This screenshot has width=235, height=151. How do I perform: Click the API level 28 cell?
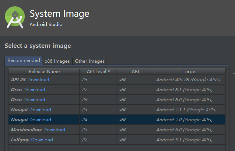click(98, 79)
